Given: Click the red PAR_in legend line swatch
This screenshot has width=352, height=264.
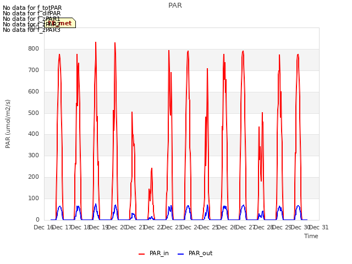Looking at the screenshot, I should pos(142,254).
